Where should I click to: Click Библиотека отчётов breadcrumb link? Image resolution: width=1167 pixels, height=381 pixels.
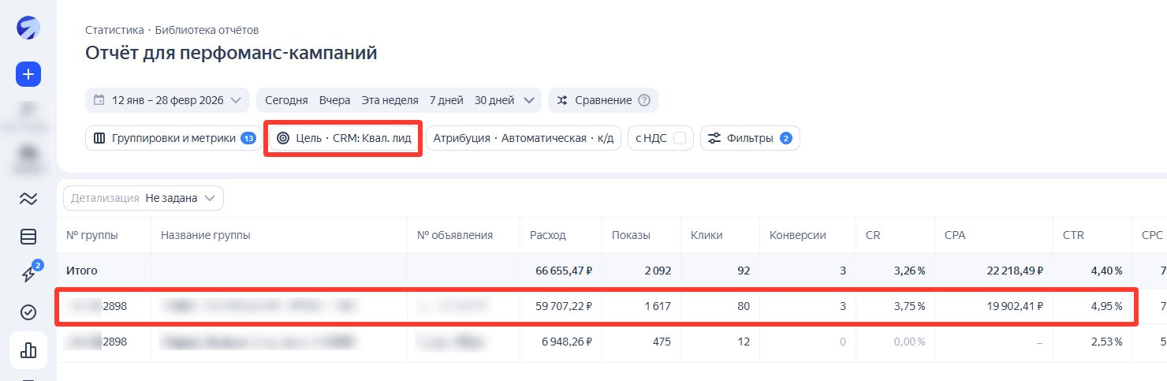pyautogui.click(x=207, y=30)
